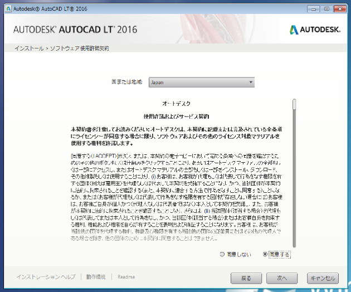
Task: Click the ソフトウェア使用許諾契約 breadcrumb text
Action: point(79,48)
